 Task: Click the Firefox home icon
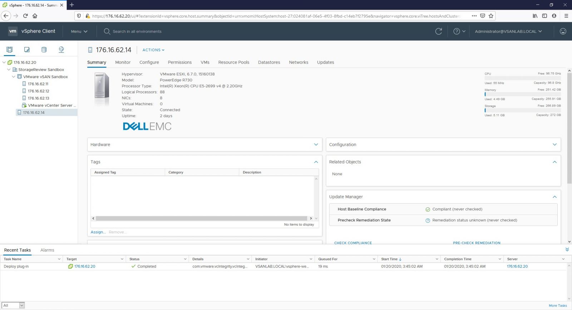tap(35, 16)
